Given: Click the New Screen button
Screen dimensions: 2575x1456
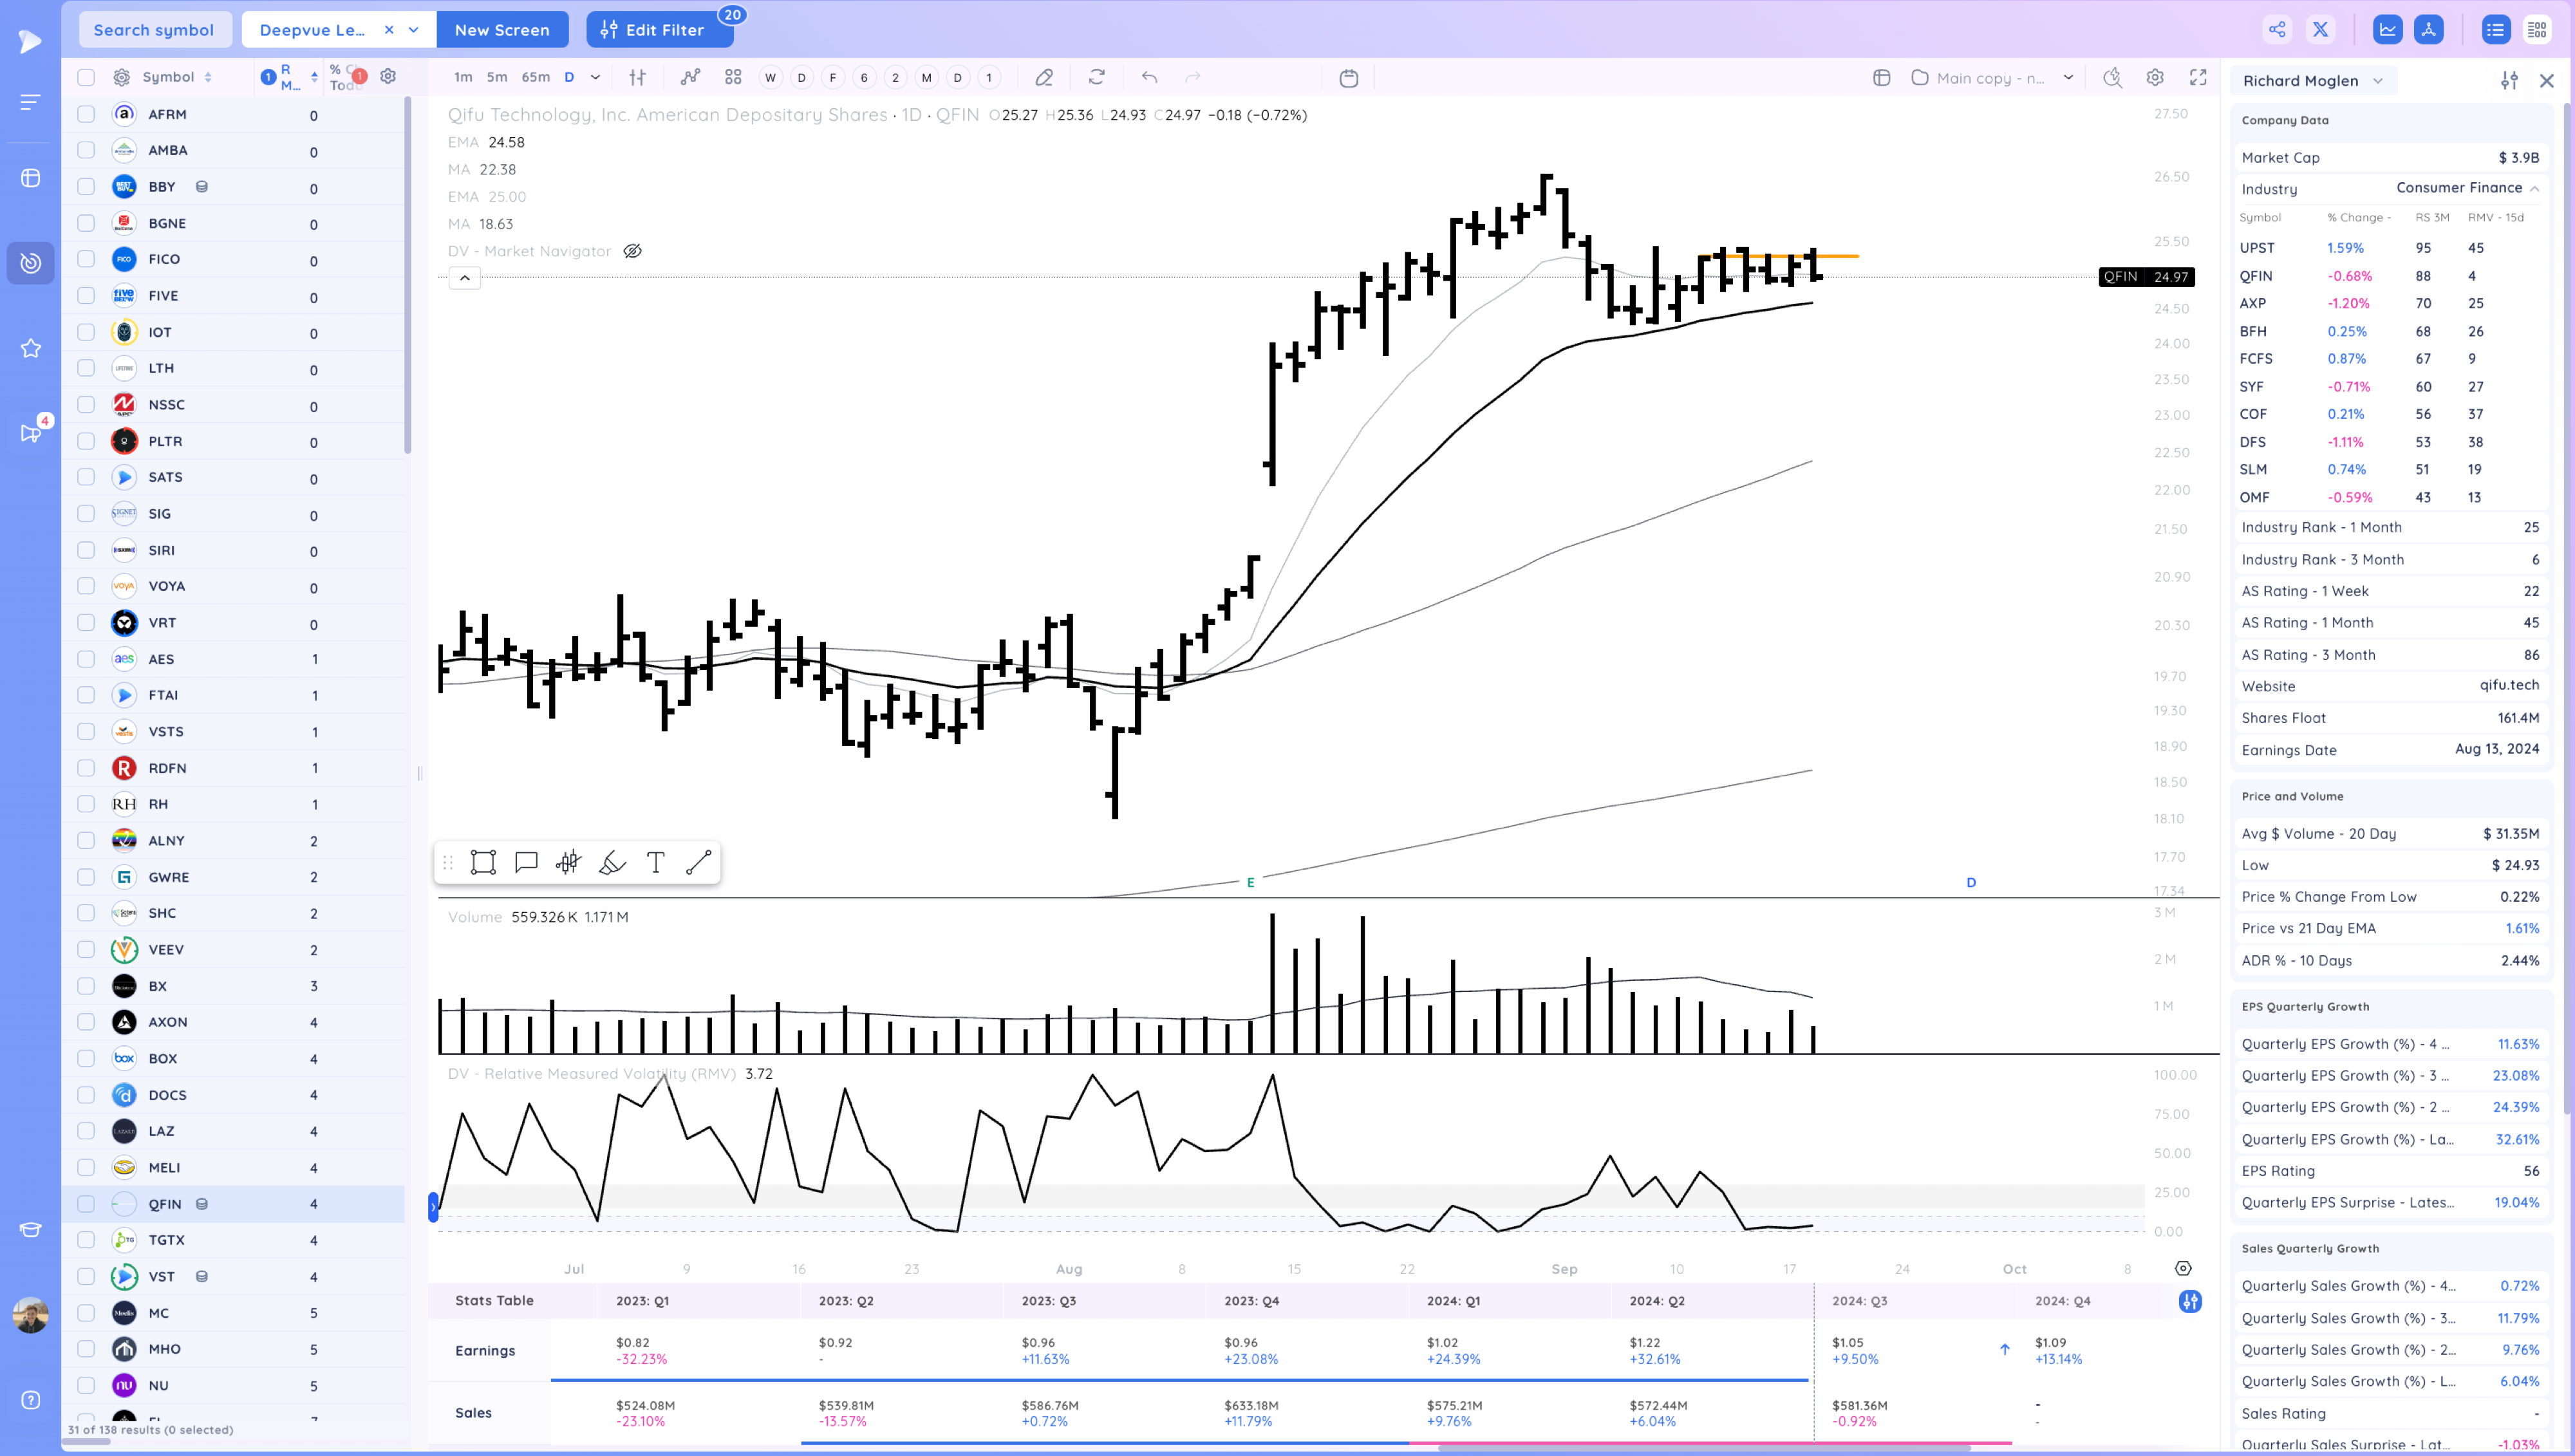Looking at the screenshot, I should coord(502,29).
